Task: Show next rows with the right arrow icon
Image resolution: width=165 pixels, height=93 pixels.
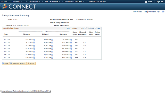Action: click(95, 28)
